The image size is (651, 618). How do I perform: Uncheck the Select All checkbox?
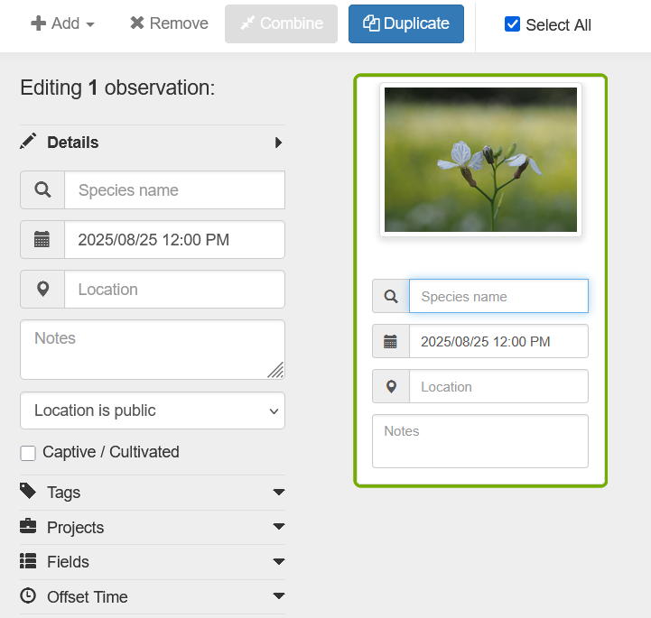[x=512, y=24]
